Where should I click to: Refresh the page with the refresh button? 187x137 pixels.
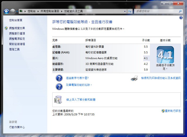130,11
